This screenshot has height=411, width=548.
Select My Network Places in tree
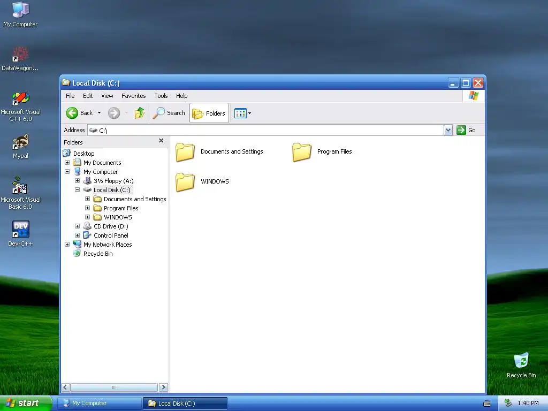[108, 244]
